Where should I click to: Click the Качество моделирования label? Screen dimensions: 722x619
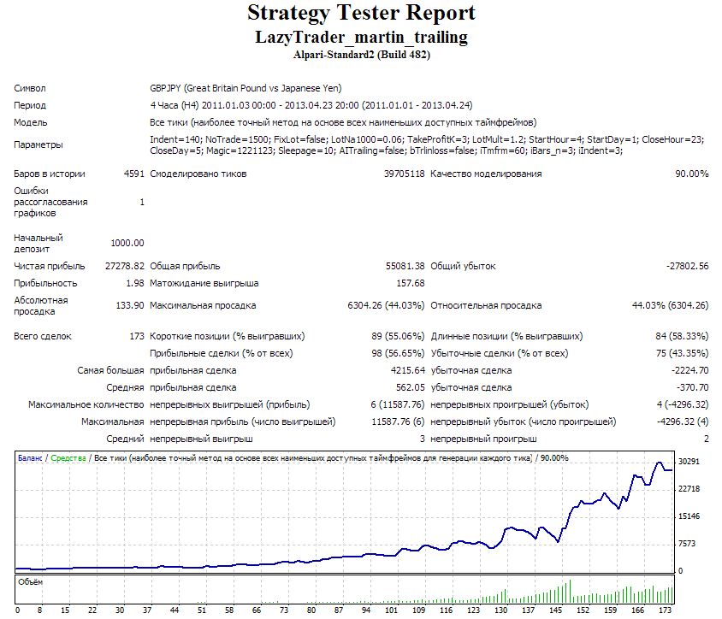coord(486,174)
